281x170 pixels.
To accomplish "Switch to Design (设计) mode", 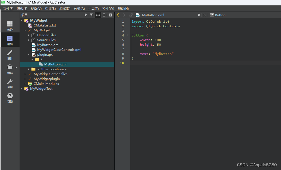I will tap(10, 55).
